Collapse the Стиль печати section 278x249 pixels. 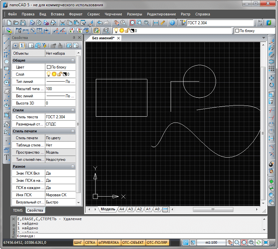coord(73,131)
